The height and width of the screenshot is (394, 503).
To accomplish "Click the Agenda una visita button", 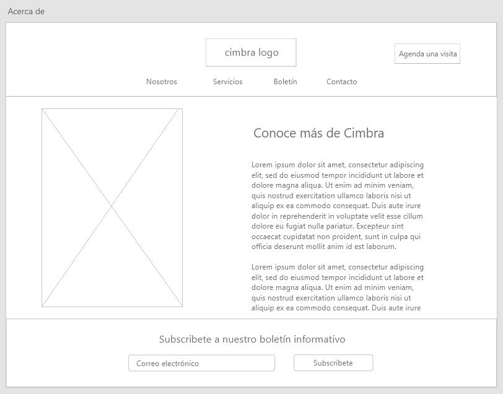I will pyautogui.click(x=427, y=53).
